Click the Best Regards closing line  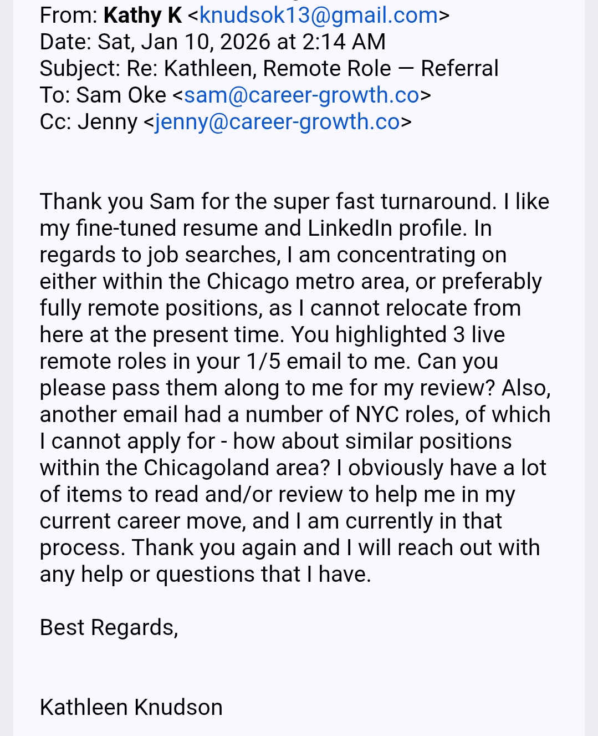coord(109,628)
